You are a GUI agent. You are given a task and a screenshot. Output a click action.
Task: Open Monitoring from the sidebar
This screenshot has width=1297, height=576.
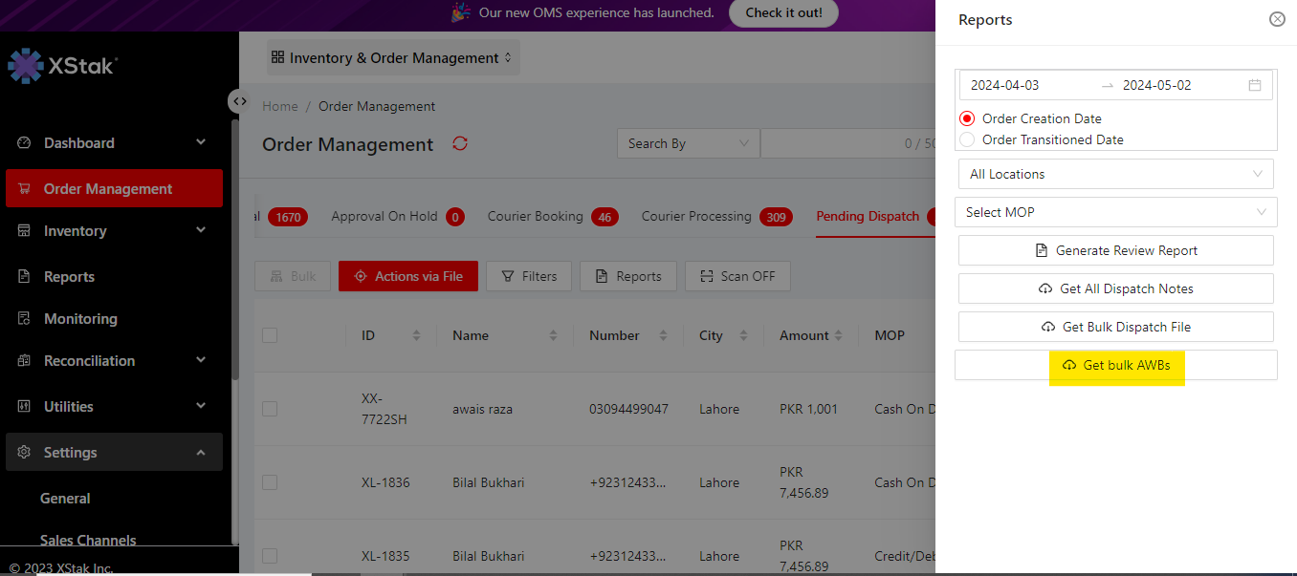[80, 319]
